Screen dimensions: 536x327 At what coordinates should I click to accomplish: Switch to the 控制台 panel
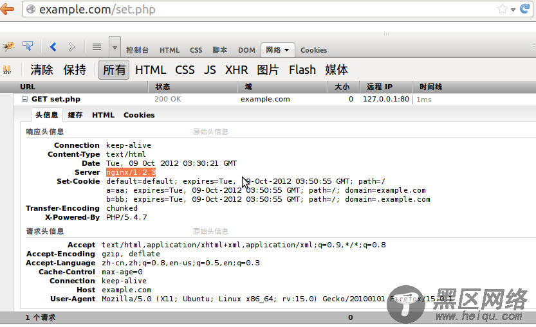tap(138, 50)
